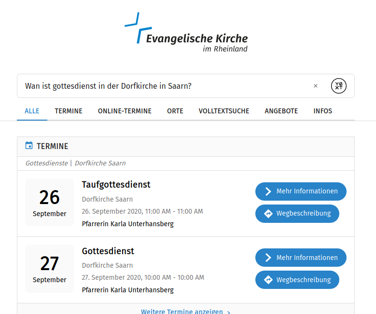Image resolution: width=376 pixels, height=314 pixels.
Task: Switch to the TERMINE tab
Action: click(69, 111)
